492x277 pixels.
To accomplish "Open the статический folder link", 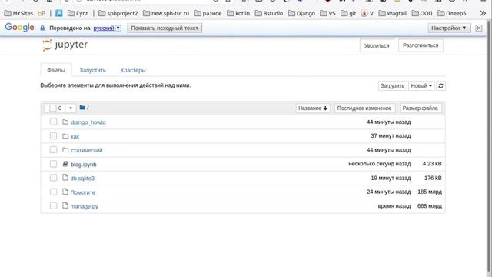I will click(x=87, y=150).
